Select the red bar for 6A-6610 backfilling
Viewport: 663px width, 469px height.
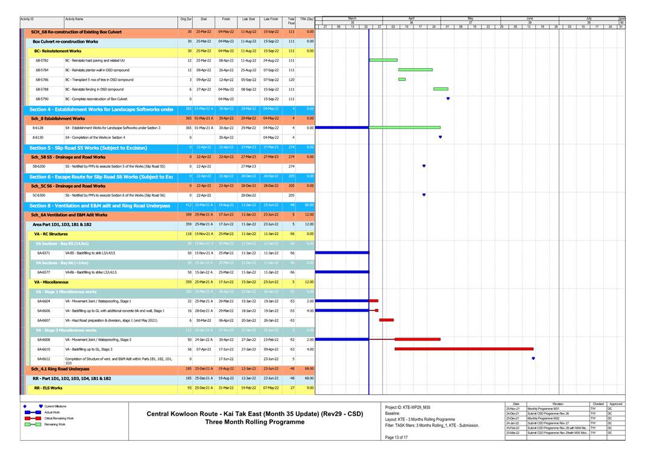click(463, 348)
